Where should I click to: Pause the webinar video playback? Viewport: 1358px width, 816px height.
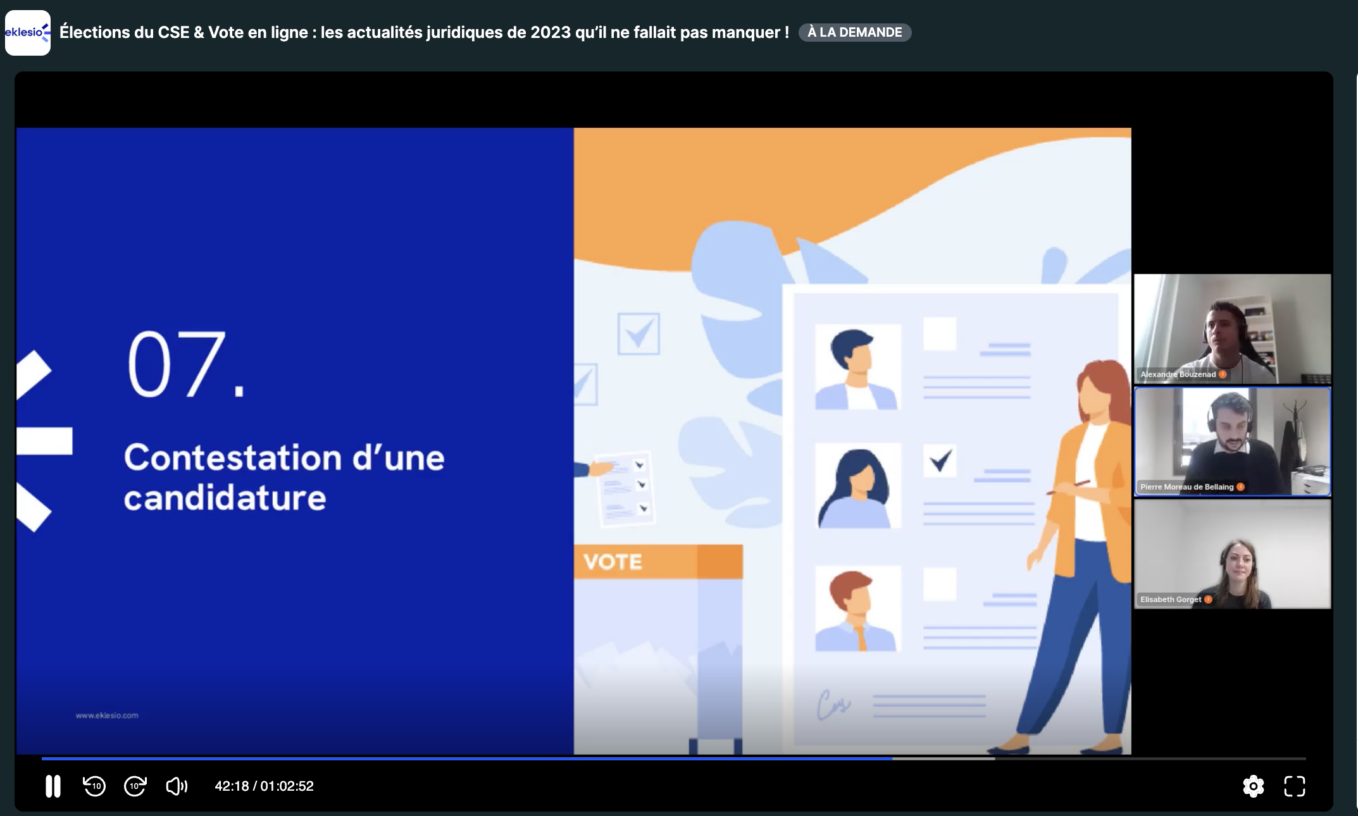(53, 786)
